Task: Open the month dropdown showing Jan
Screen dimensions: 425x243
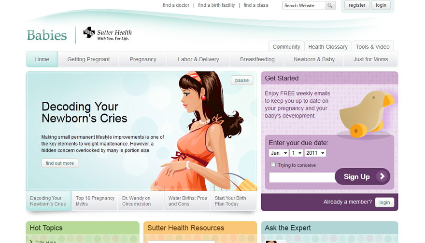Action: (x=279, y=153)
